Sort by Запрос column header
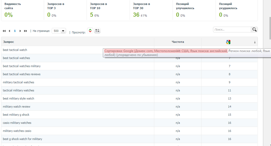The width and height of the screenshot is (271, 146). point(8,42)
